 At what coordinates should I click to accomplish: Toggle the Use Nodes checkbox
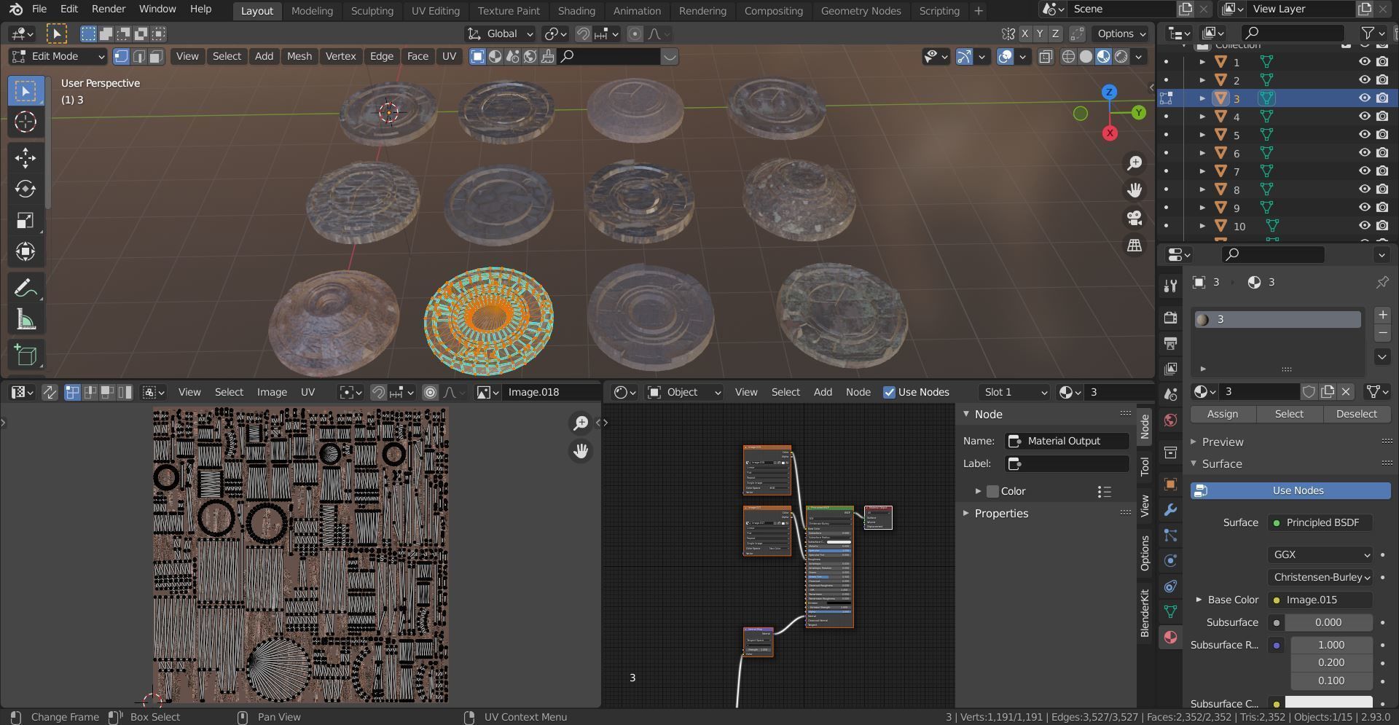pyautogui.click(x=889, y=392)
